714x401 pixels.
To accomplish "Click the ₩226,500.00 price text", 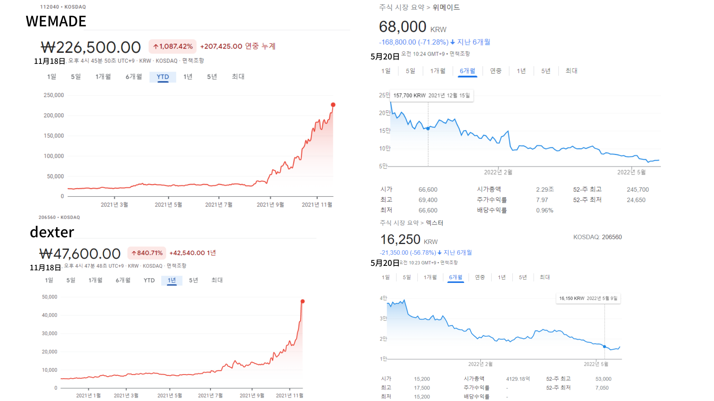I will pyautogui.click(x=91, y=48).
